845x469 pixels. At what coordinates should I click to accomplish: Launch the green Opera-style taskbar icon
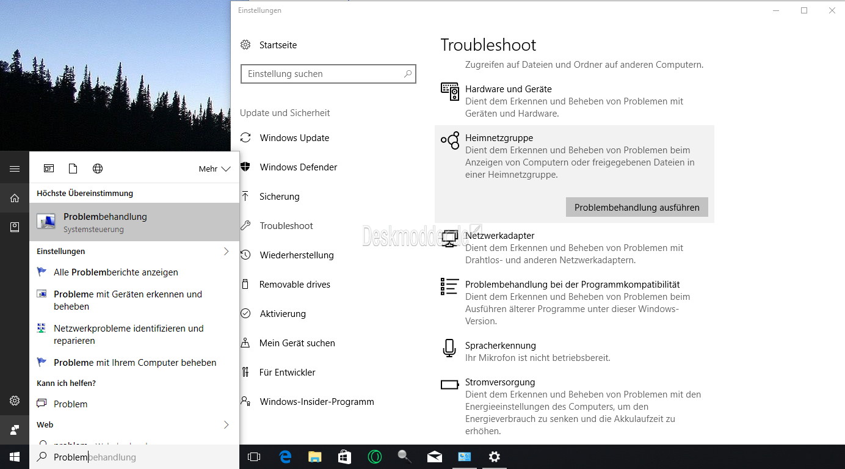point(374,457)
